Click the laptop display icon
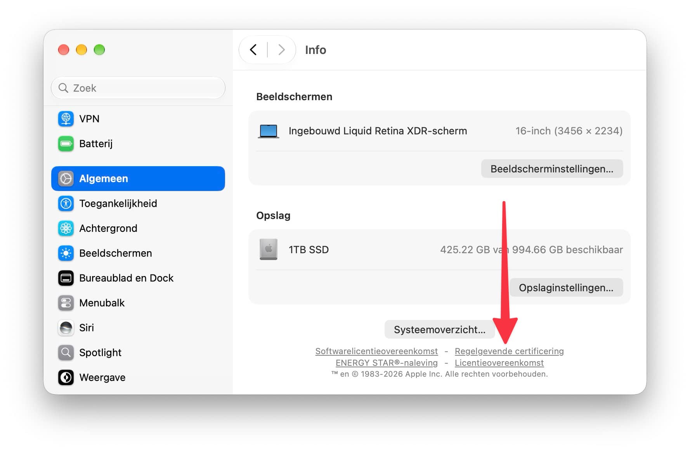690x452 pixels. (x=269, y=131)
